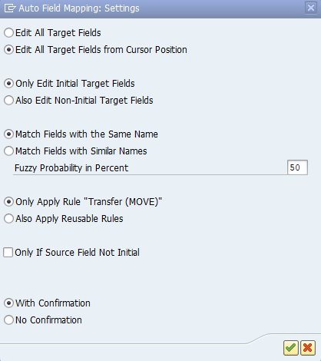Click the Fuzzy Probability percent input field

(297, 167)
